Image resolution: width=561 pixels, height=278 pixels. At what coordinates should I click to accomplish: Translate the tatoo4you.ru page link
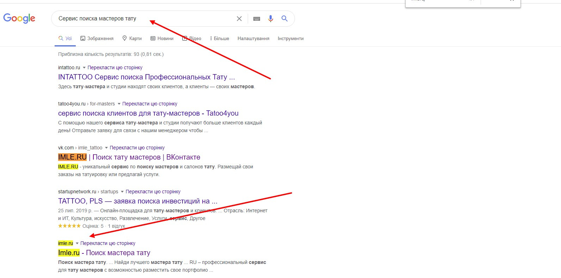click(x=150, y=104)
